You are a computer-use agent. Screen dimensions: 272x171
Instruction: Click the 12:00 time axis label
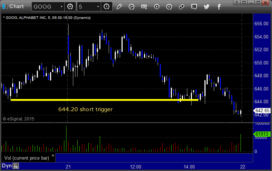pos(135,167)
